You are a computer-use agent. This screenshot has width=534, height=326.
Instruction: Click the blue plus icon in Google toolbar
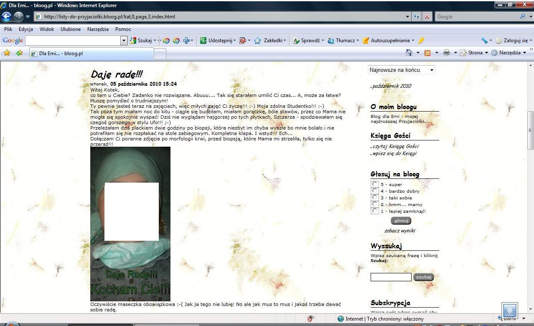[x=186, y=41]
